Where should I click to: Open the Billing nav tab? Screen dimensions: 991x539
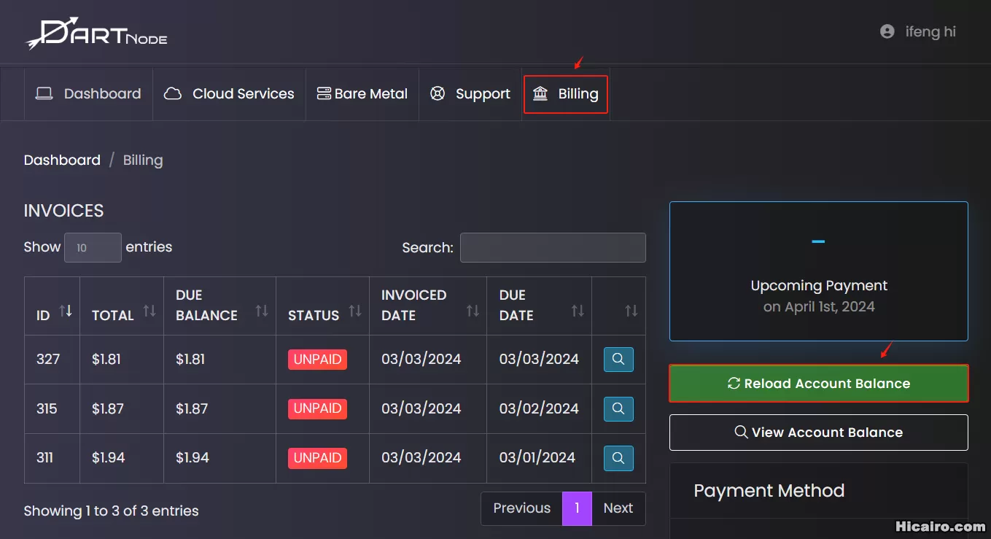tap(566, 94)
